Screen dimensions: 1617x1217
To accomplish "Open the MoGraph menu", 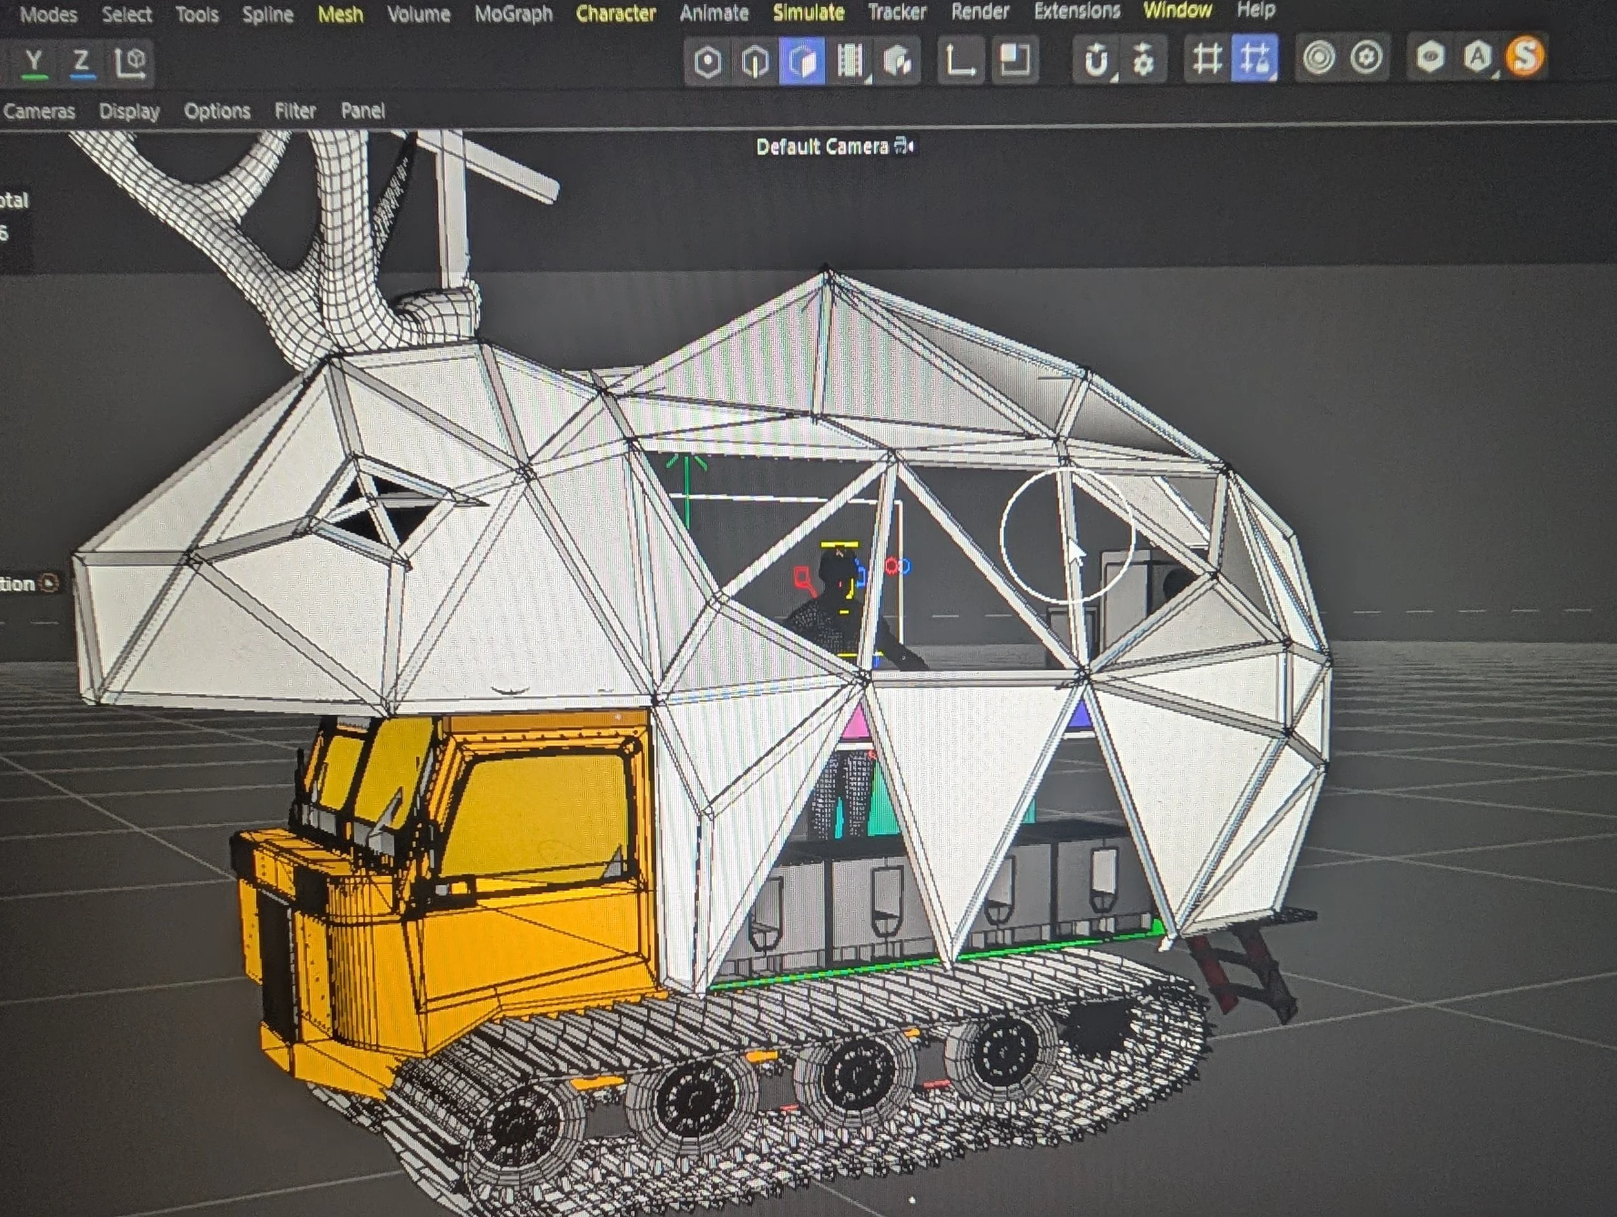I will point(513,14).
